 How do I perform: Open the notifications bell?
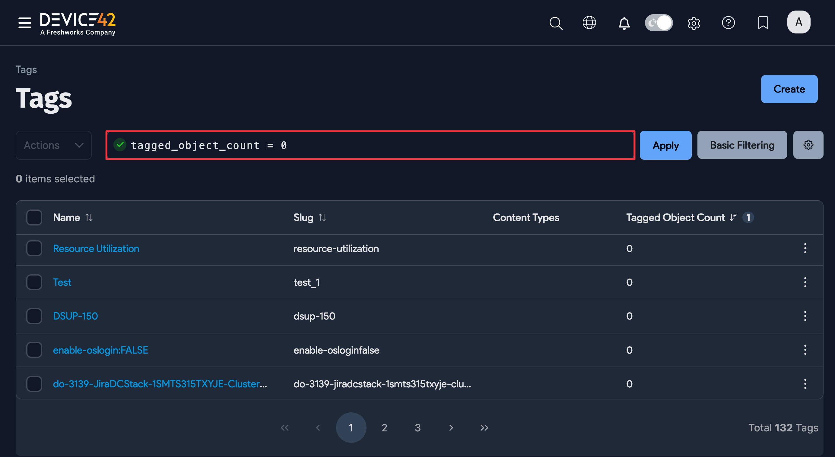(x=624, y=23)
